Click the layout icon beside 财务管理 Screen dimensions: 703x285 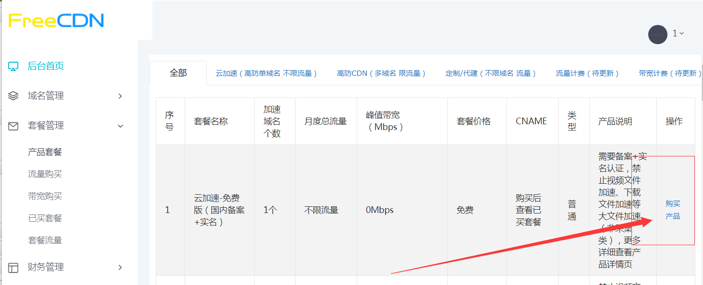click(x=13, y=267)
